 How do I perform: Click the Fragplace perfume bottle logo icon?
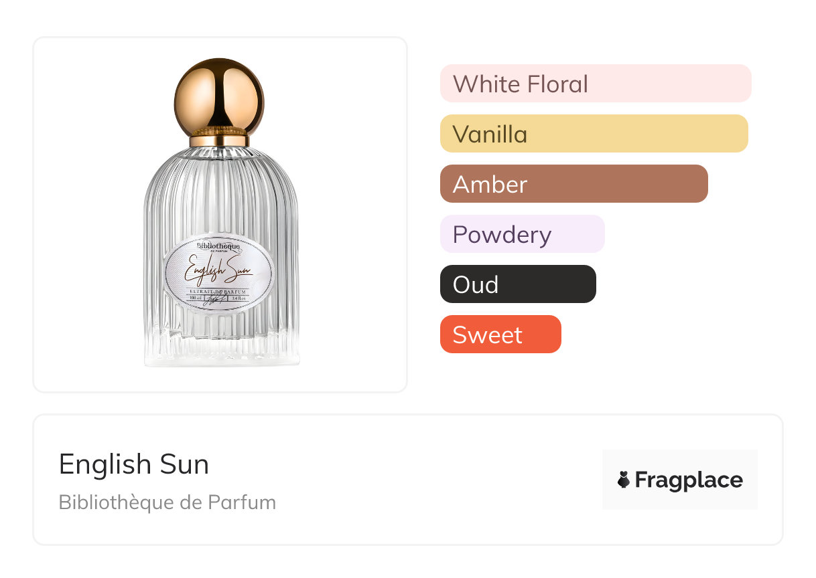pos(624,480)
